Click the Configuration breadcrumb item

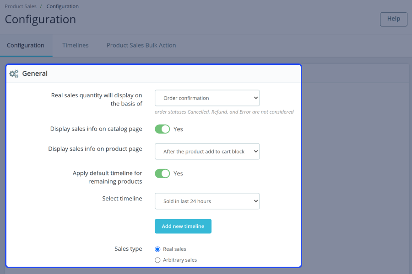(x=63, y=6)
